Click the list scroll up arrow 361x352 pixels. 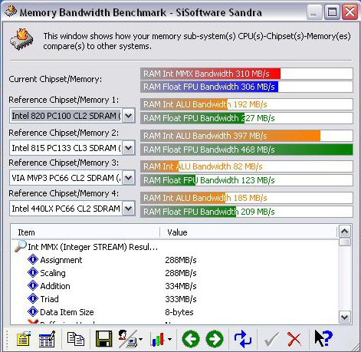click(345, 232)
